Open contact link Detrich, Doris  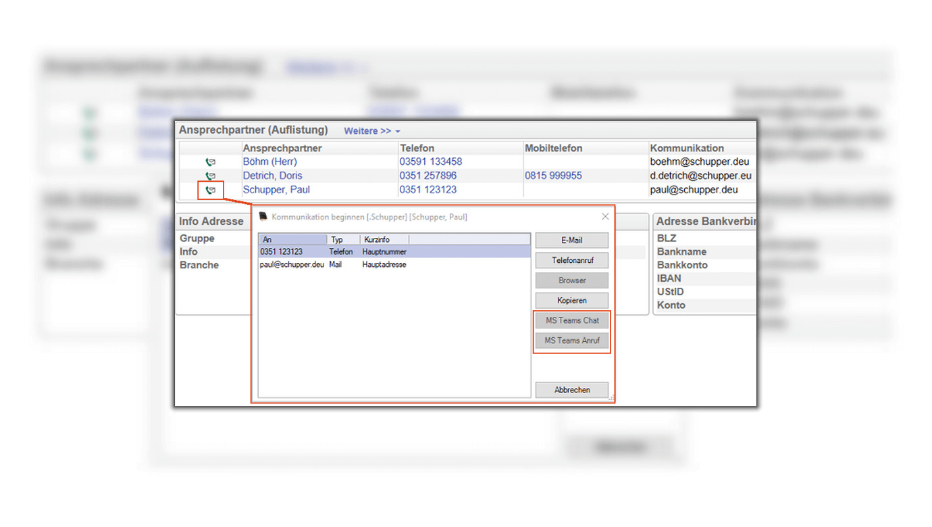point(272,176)
